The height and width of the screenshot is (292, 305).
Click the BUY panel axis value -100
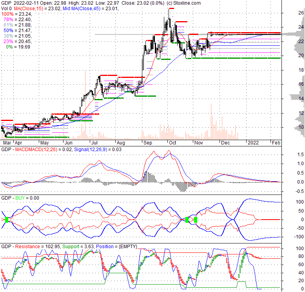coord(299,237)
